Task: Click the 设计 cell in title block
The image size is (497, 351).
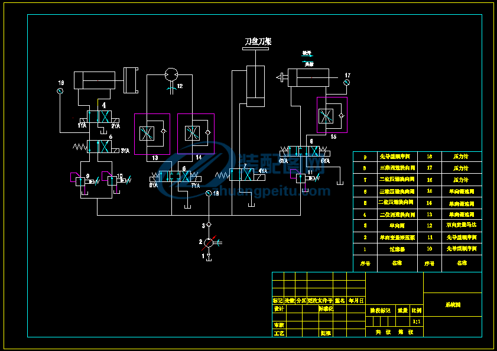Action: pyautogui.click(x=279, y=308)
